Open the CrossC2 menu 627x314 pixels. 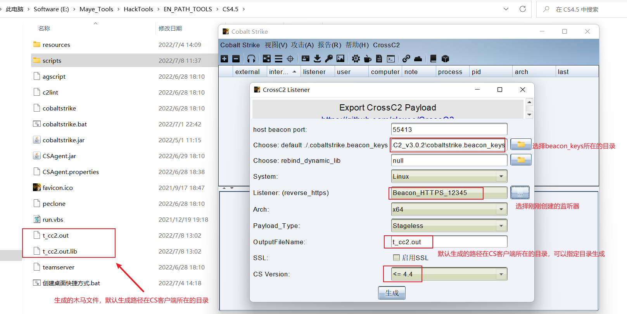(386, 45)
